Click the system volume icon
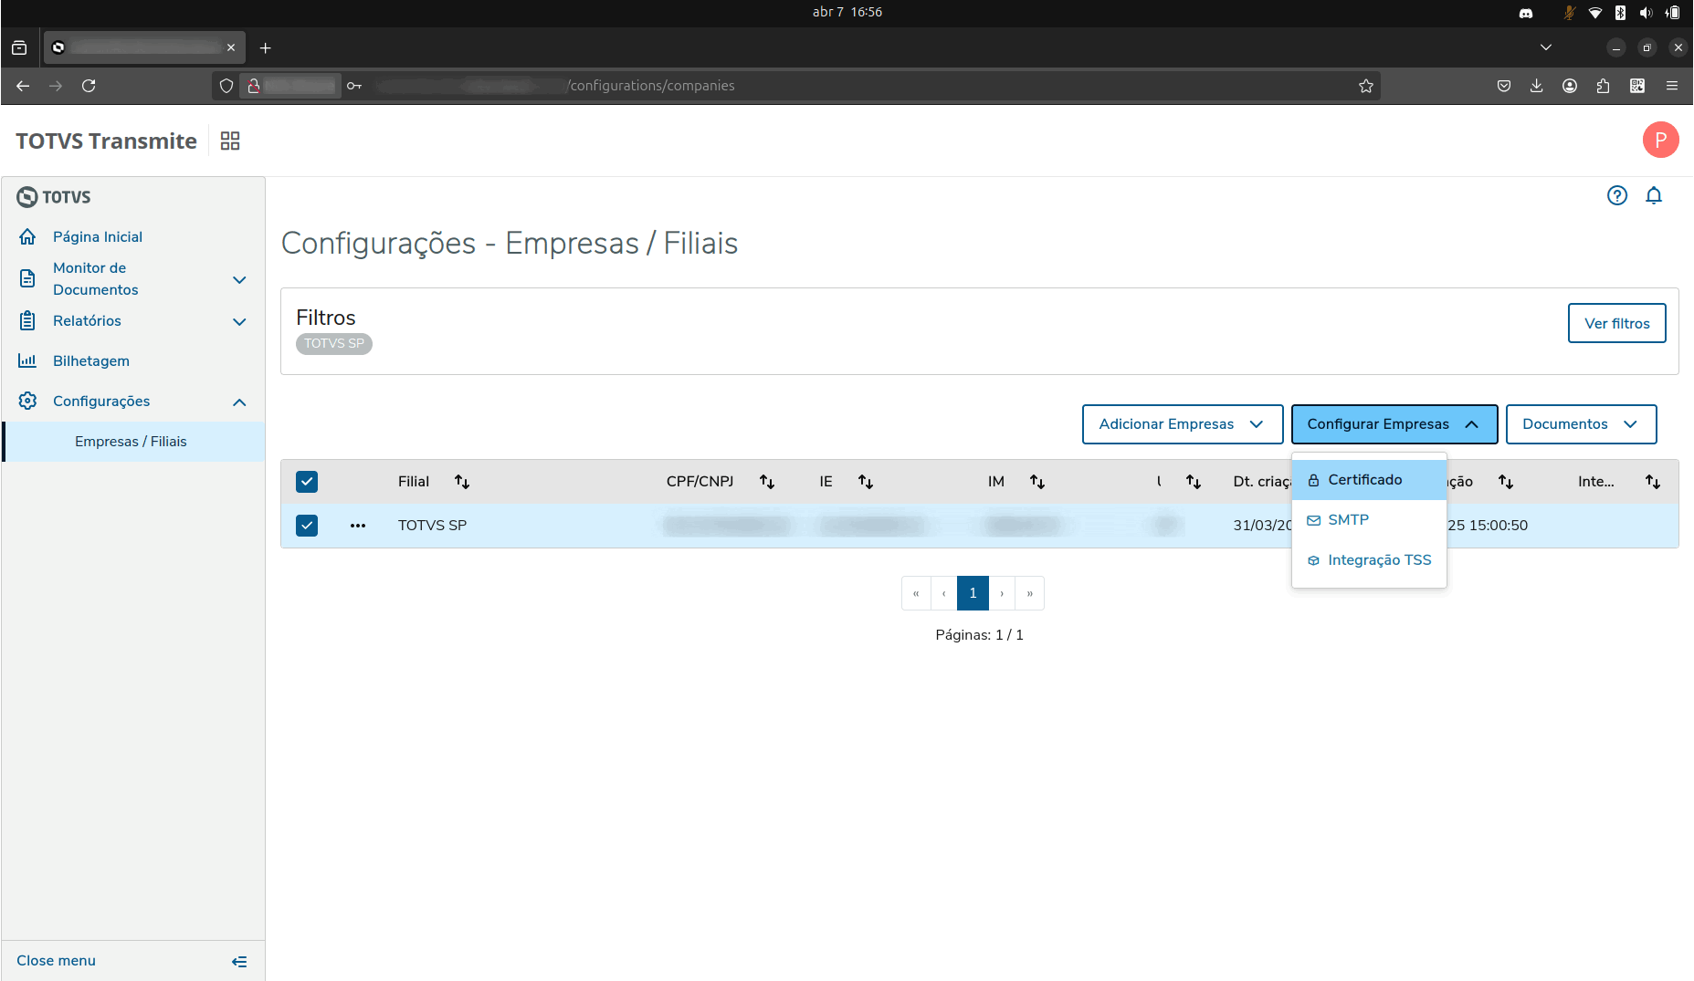Image resolution: width=1694 pixels, height=981 pixels. [x=1646, y=12]
